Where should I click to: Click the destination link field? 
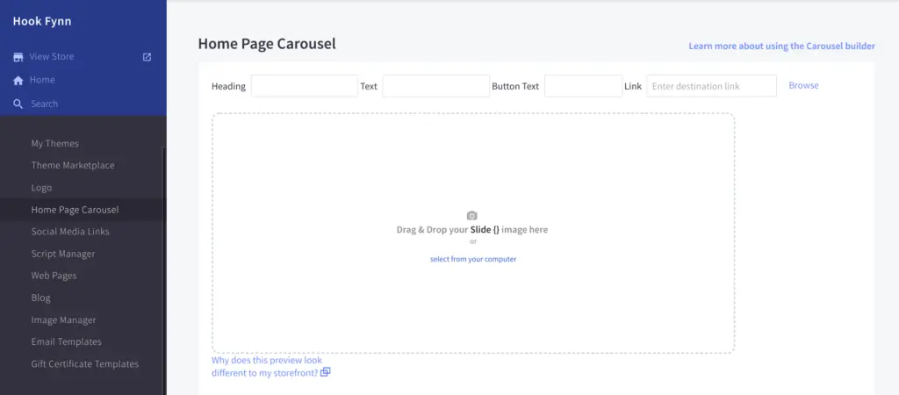[711, 86]
